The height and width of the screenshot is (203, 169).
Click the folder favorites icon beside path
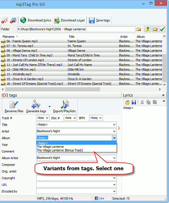click(155, 29)
